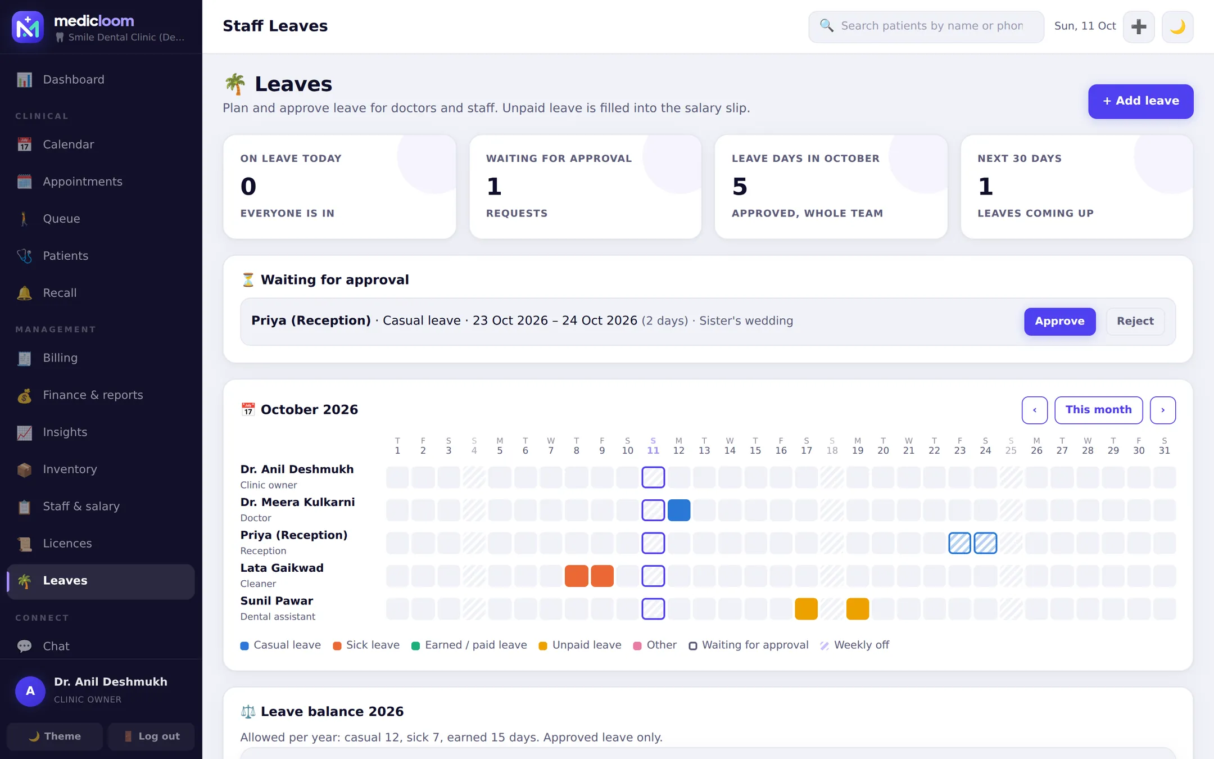Click the Add leave button

point(1140,101)
